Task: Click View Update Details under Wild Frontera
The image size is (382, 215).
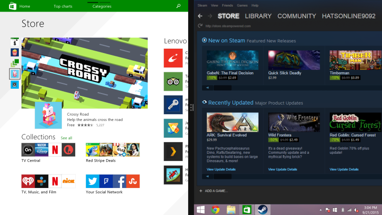Action: click(283, 170)
